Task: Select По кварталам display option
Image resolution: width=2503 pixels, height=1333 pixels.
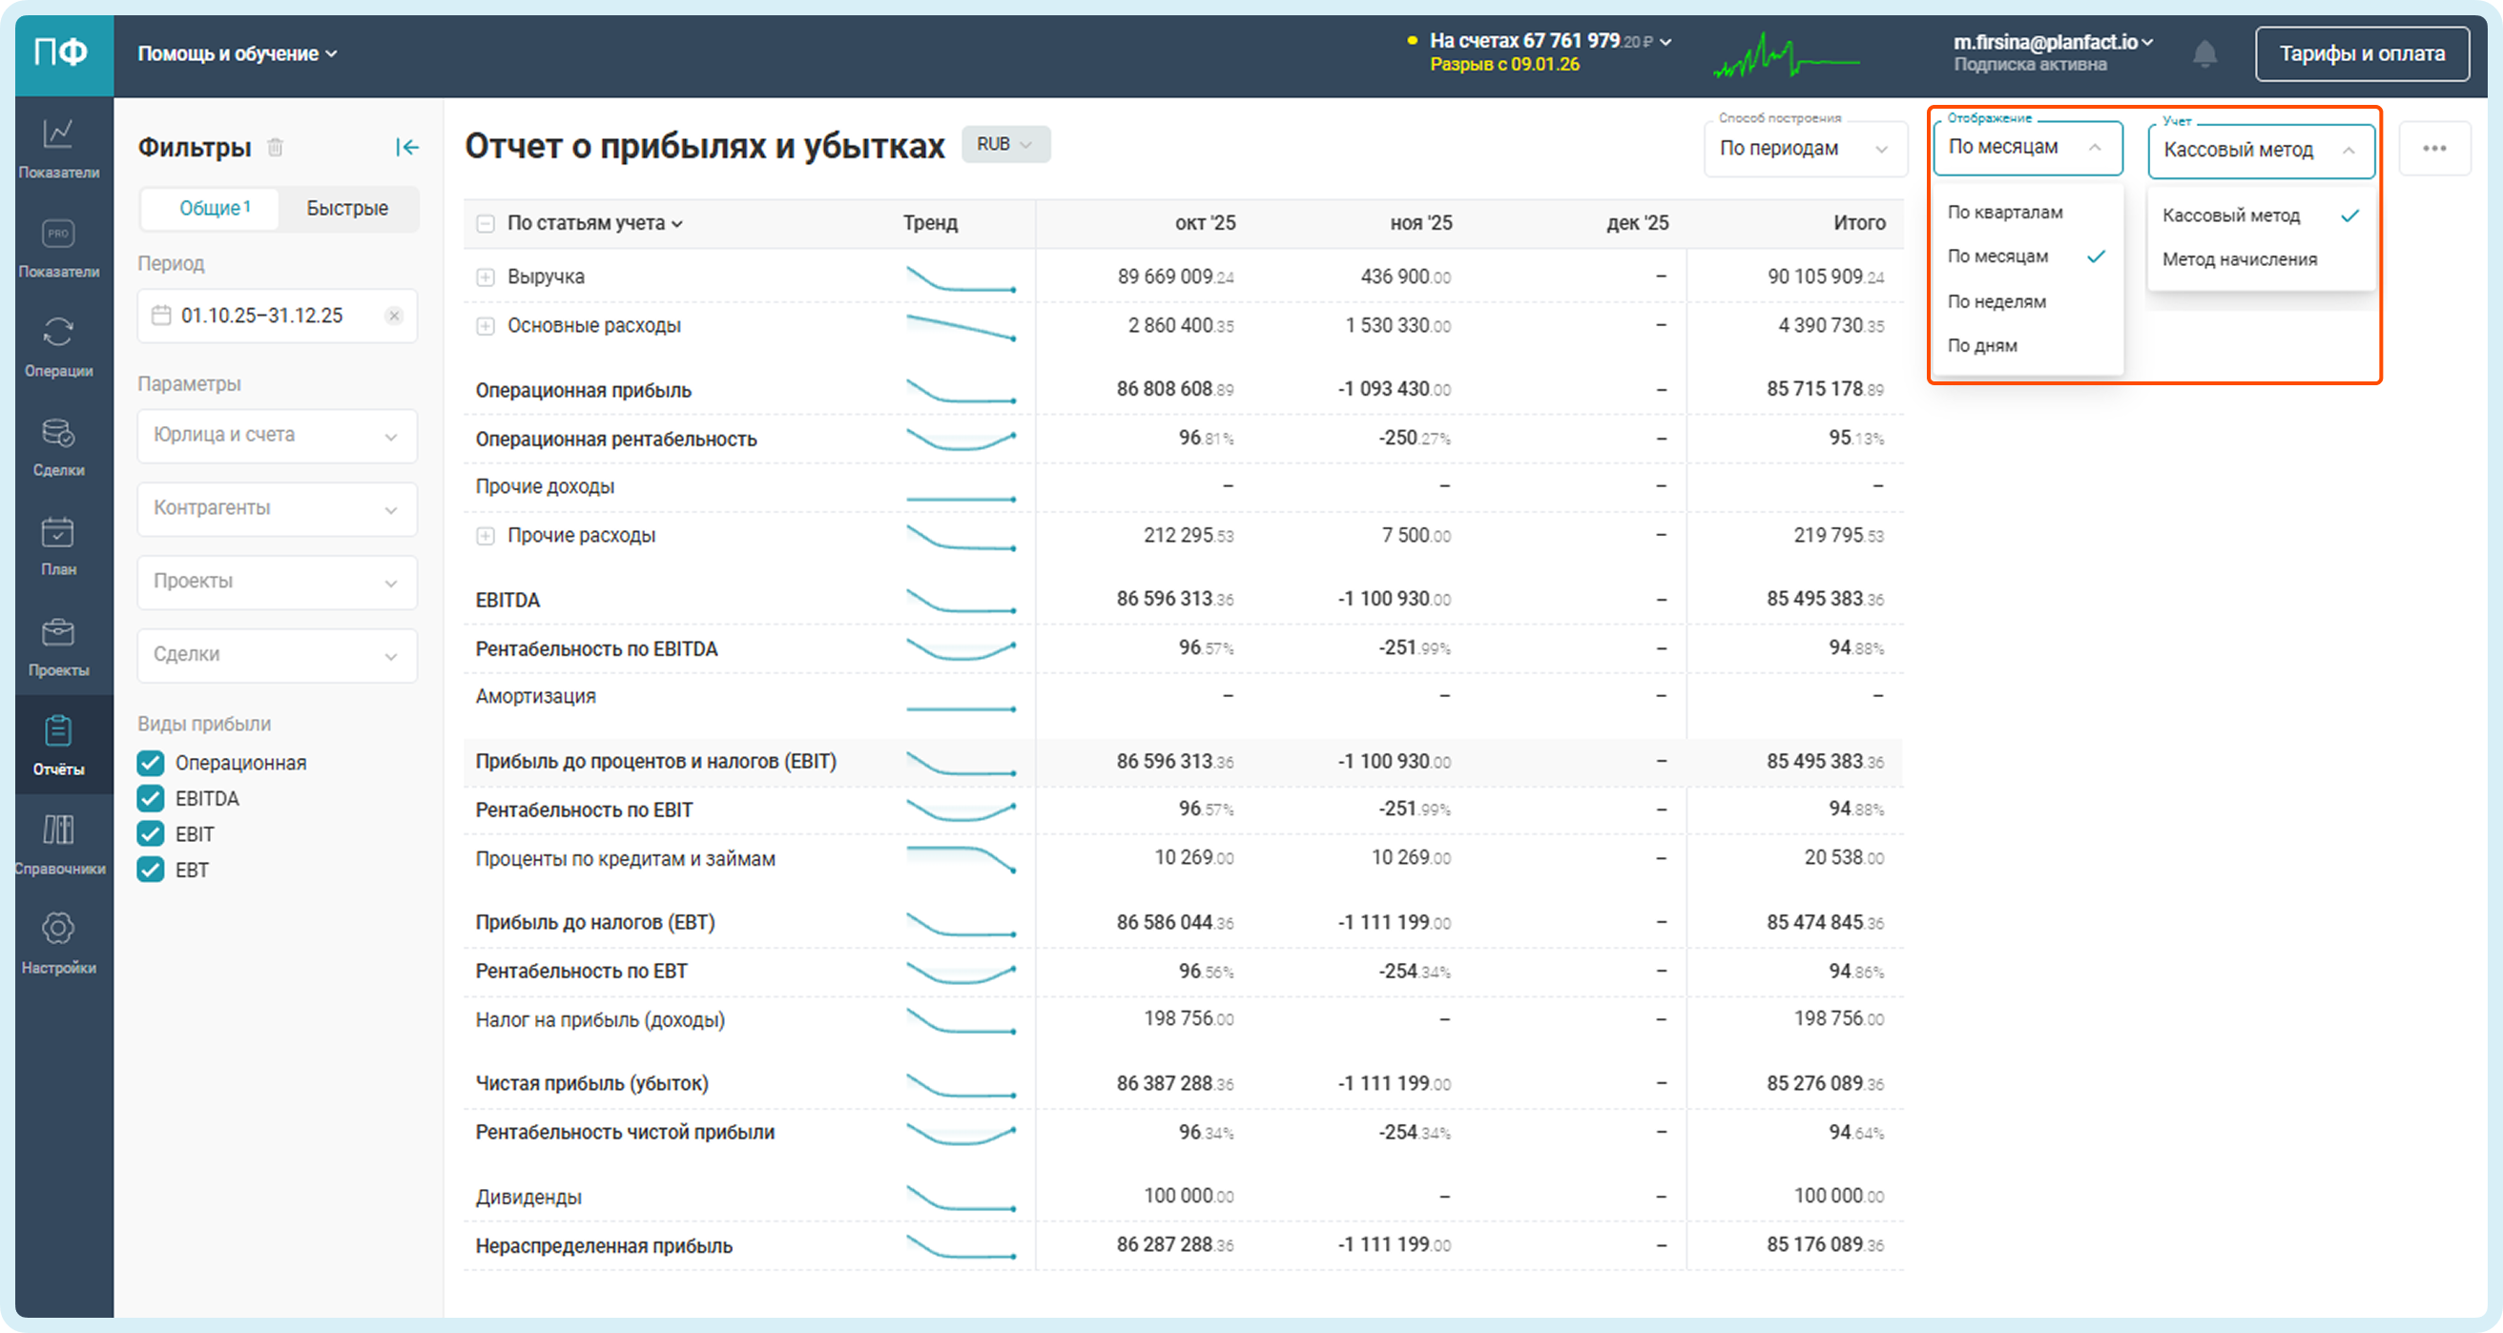Action: tap(2003, 212)
